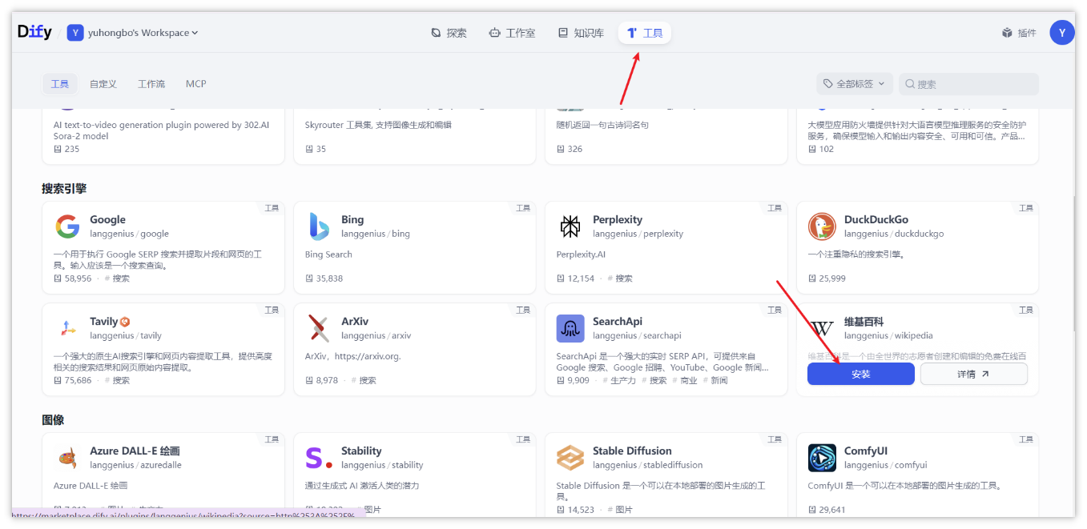Screen dimensions: 1087x529
Task: Switch to the 自定义 custom tab
Action: point(103,84)
